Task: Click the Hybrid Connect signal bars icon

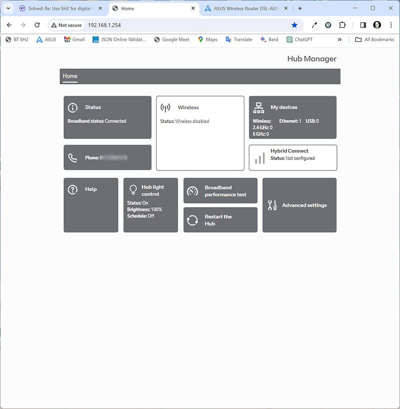Action: point(259,158)
